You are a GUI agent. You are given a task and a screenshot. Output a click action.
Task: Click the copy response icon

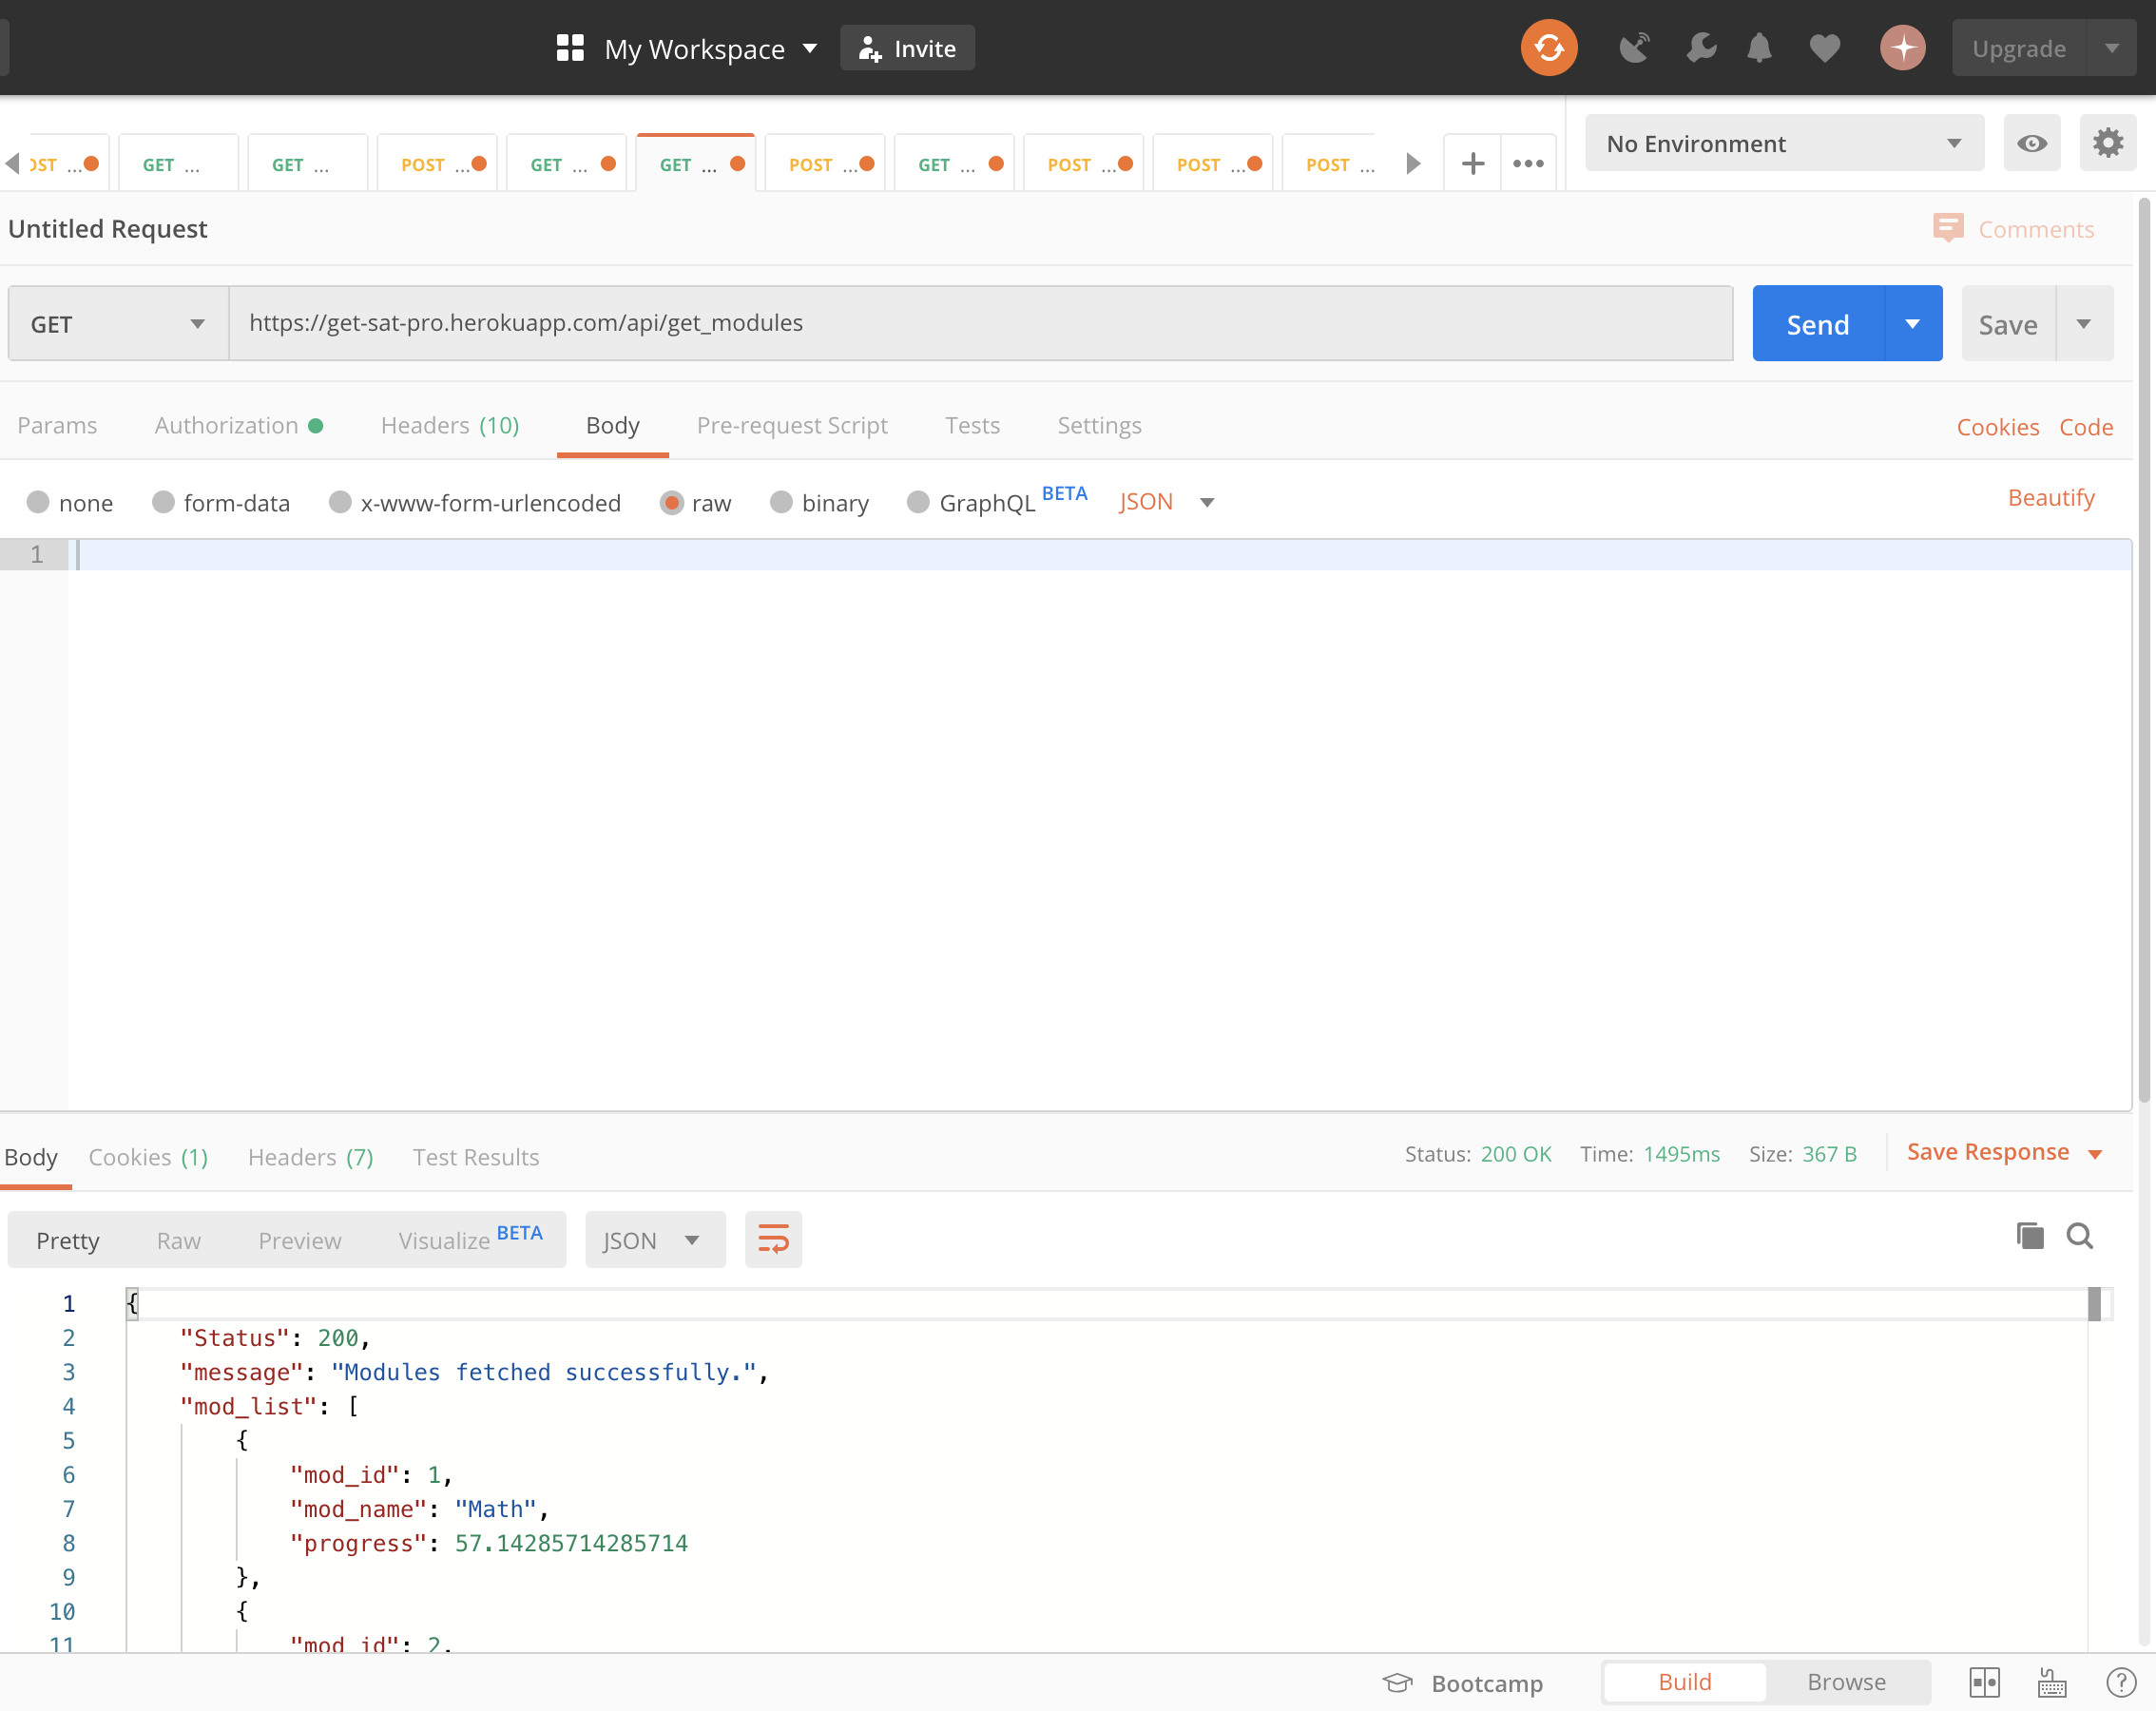point(2030,1239)
